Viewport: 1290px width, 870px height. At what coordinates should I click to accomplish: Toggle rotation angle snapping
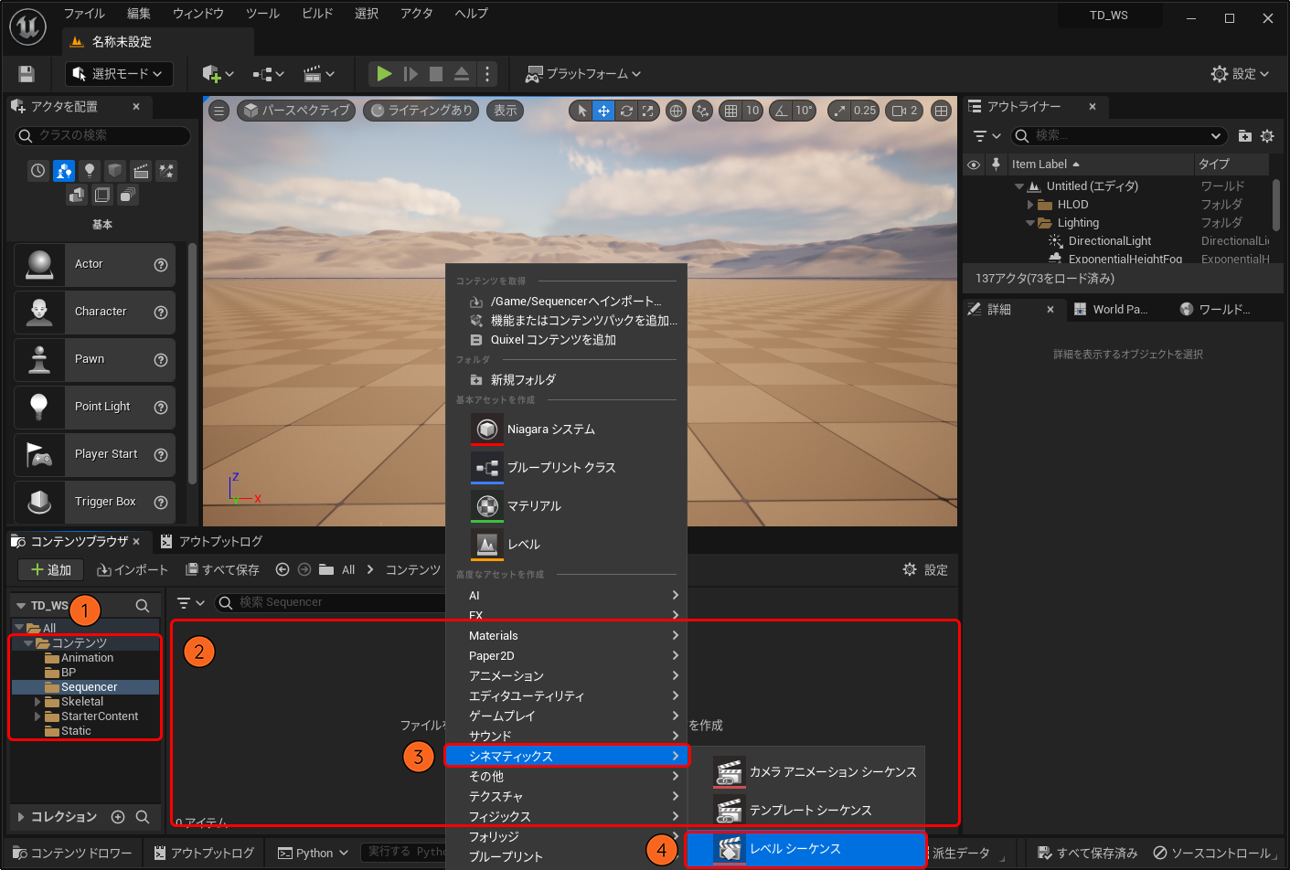coord(781,111)
